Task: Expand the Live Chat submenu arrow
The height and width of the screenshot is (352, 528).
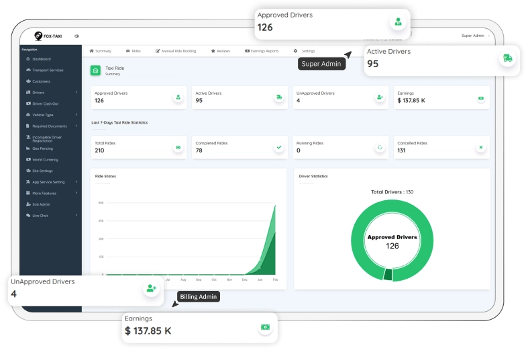Action: [76, 216]
